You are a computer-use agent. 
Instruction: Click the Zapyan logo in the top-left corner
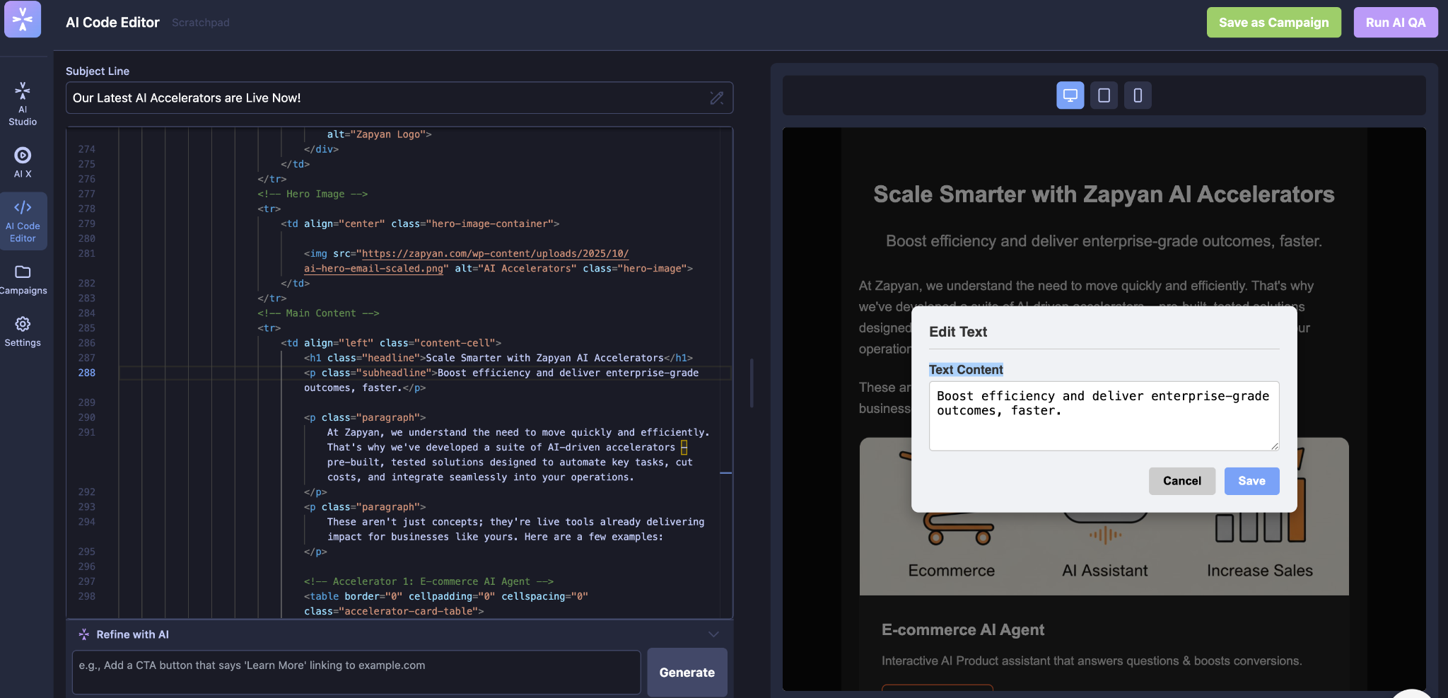click(23, 19)
